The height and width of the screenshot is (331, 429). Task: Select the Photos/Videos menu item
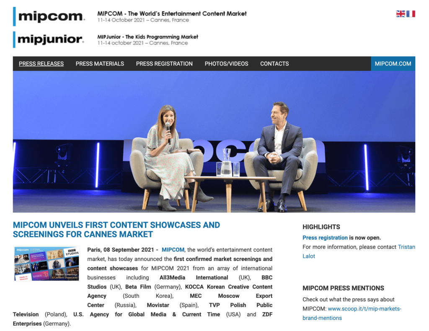tap(226, 64)
